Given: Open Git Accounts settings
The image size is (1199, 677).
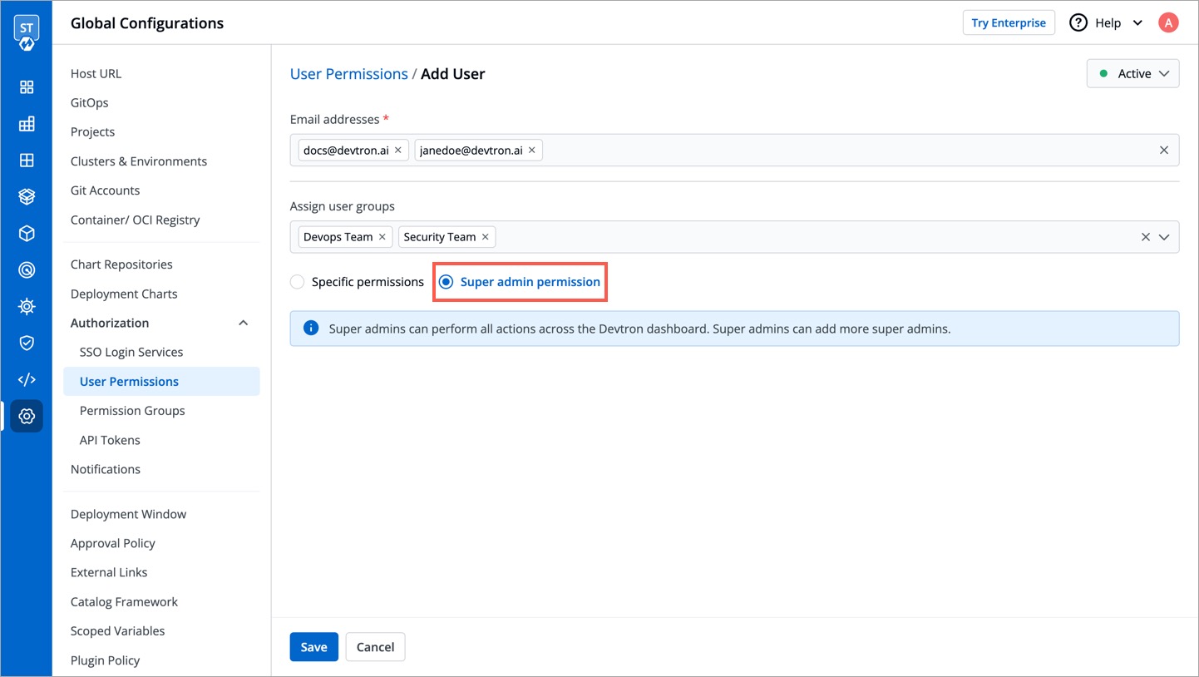Looking at the screenshot, I should coord(105,190).
